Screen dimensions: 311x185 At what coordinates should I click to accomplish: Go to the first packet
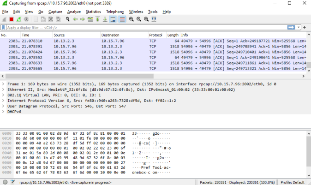[97, 19]
